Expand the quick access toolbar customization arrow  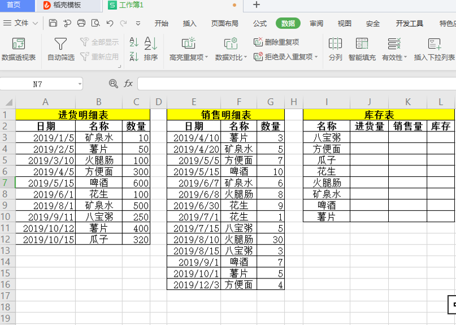click(x=138, y=24)
